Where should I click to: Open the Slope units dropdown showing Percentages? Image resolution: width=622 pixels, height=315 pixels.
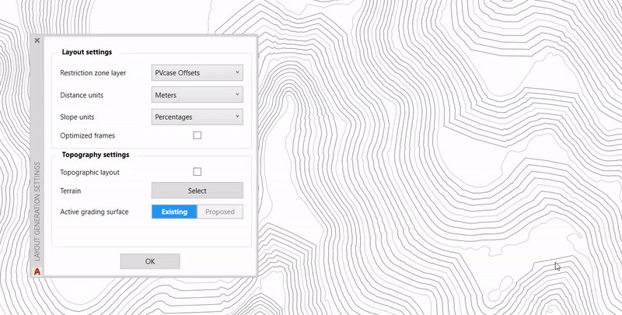197,117
